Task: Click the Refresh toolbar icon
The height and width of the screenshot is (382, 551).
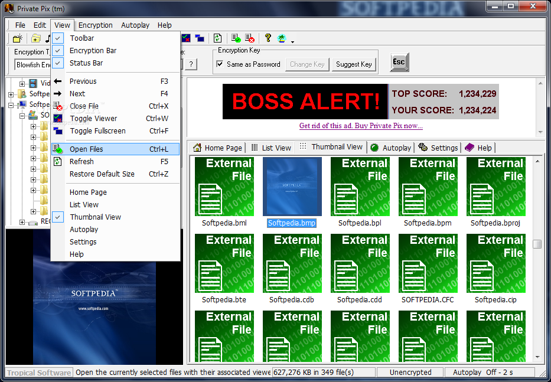Action: (x=217, y=38)
